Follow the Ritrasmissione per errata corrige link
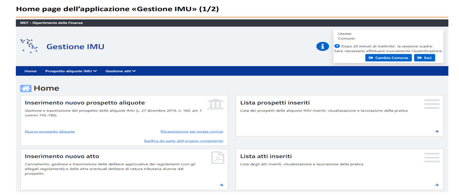The width and height of the screenshot is (459, 195). point(192,132)
